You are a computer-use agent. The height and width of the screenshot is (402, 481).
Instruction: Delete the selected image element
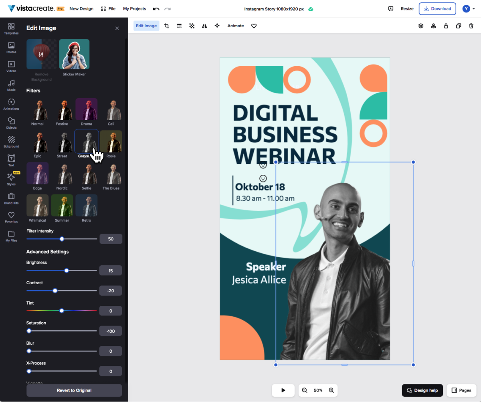(x=471, y=26)
